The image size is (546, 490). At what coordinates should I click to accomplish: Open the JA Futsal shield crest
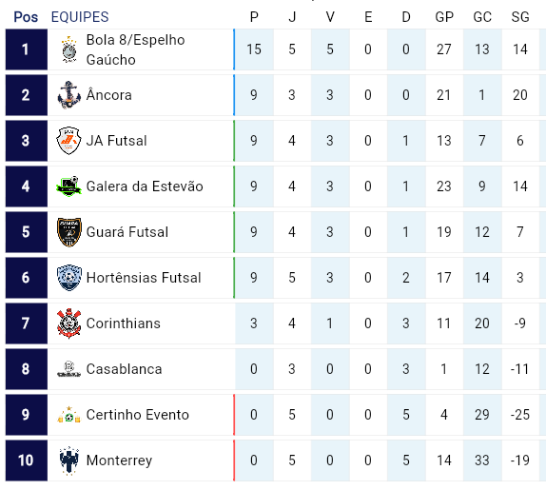[x=68, y=141]
